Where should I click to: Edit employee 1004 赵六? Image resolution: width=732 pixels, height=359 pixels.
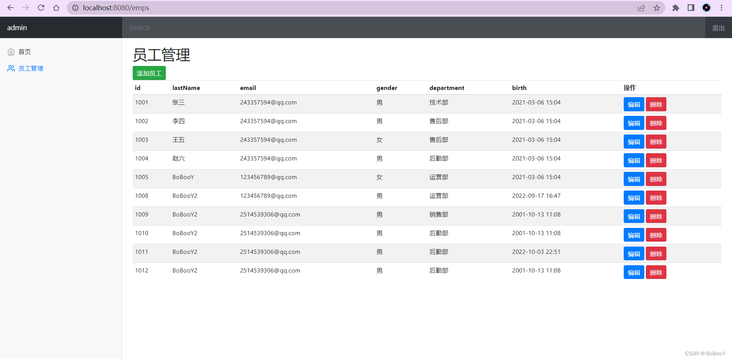pos(634,160)
